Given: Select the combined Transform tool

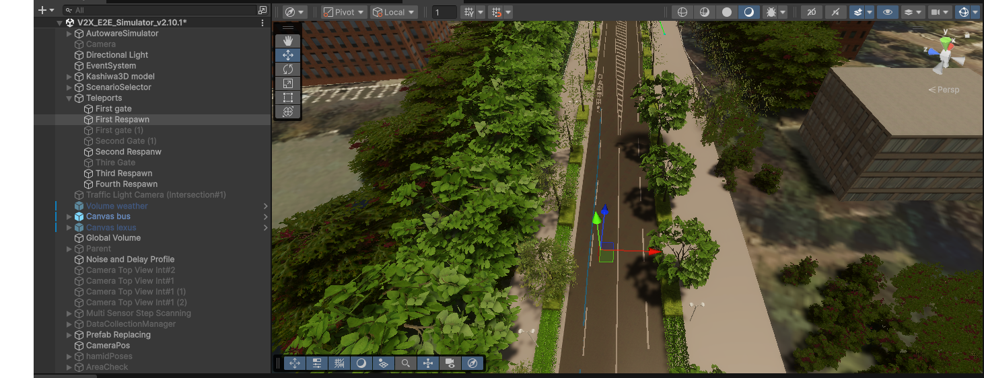Looking at the screenshot, I should tap(288, 112).
